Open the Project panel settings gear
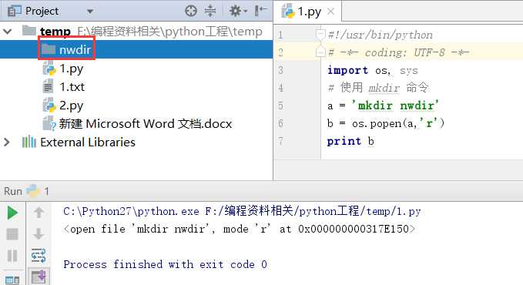Viewport: 523px width, 285px height. point(238,11)
